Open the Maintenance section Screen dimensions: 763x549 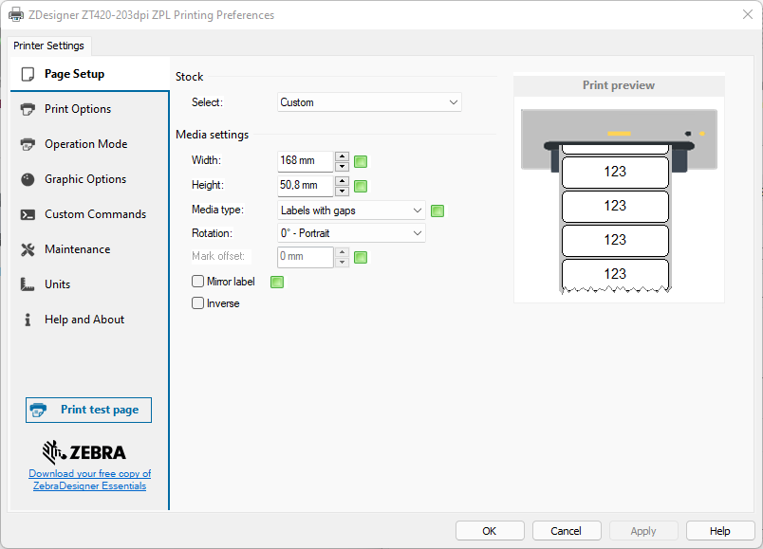(90, 249)
